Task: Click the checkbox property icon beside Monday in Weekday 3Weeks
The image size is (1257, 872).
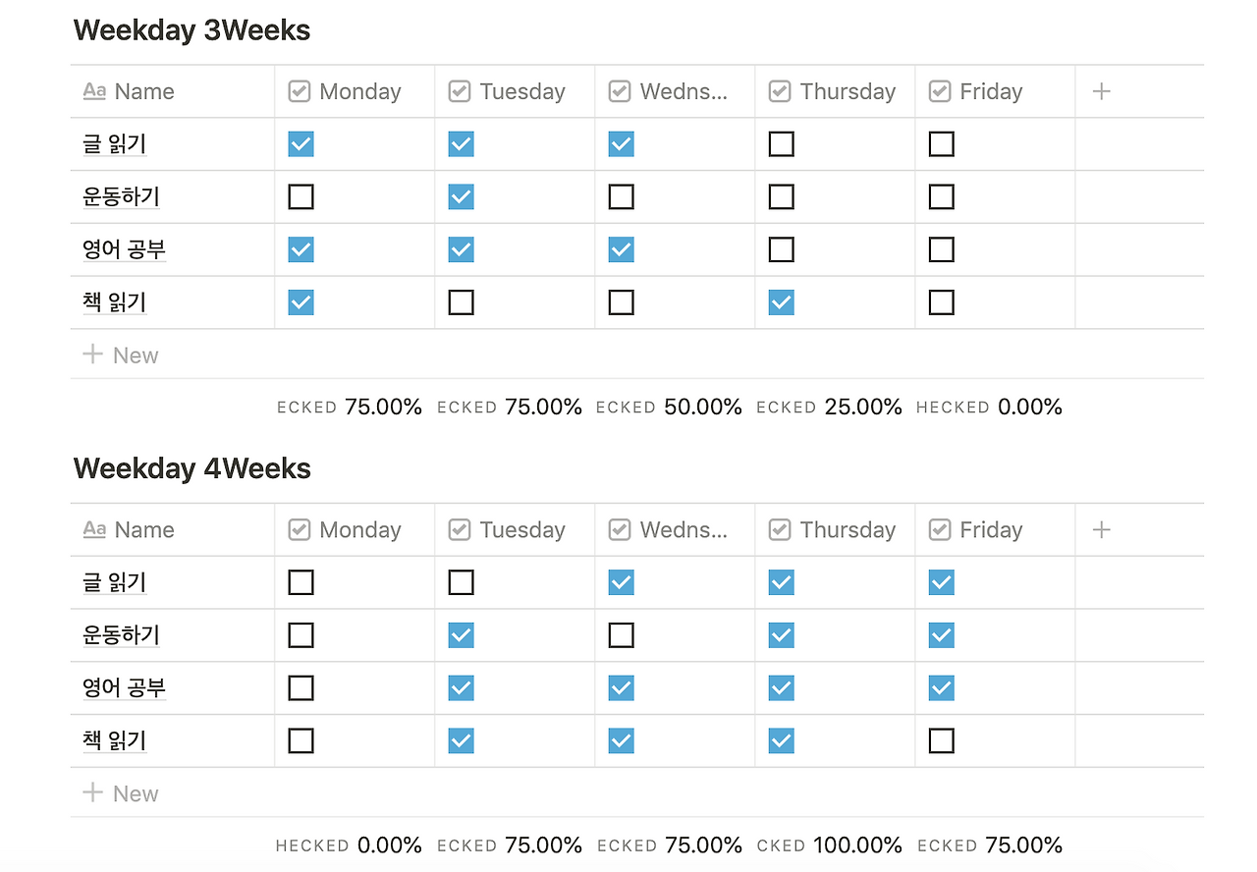Action: (x=300, y=91)
